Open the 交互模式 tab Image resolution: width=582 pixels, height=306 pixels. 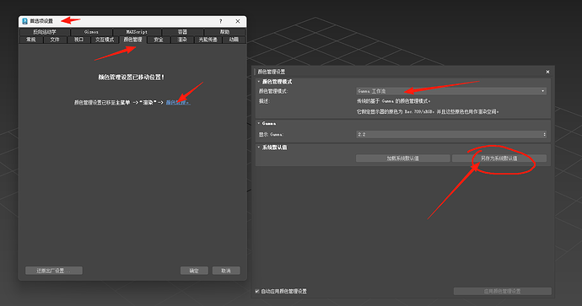click(105, 40)
